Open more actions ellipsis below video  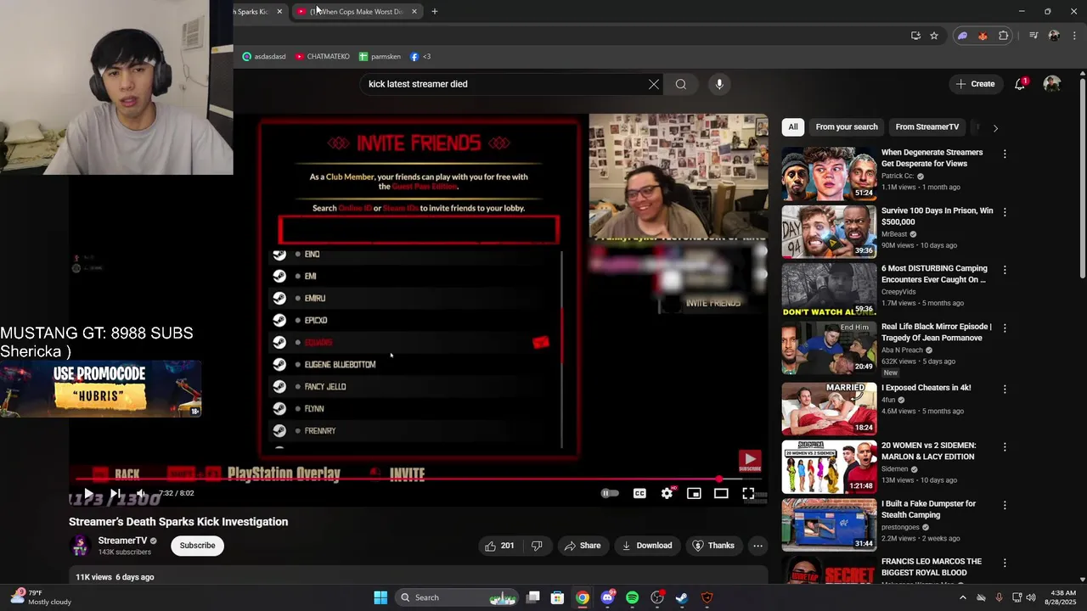click(758, 546)
